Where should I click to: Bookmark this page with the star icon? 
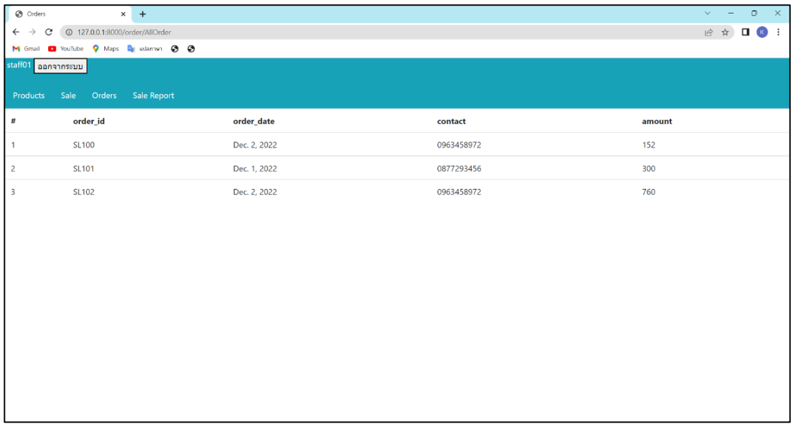pyautogui.click(x=725, y=32)
